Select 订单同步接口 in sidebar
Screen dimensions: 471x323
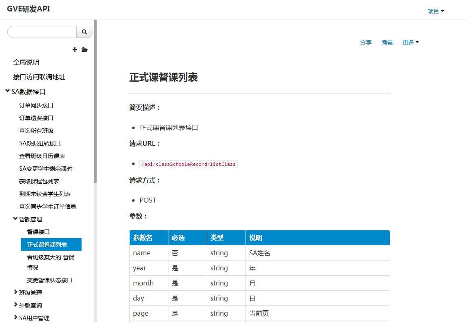[36, 105]
